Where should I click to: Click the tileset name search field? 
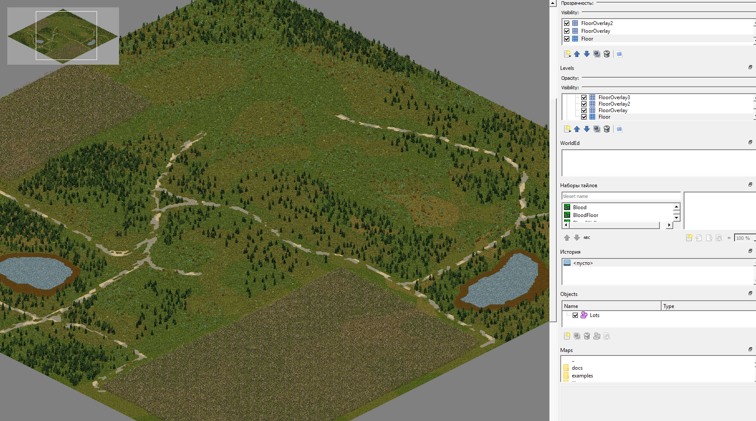coord(621,196)
